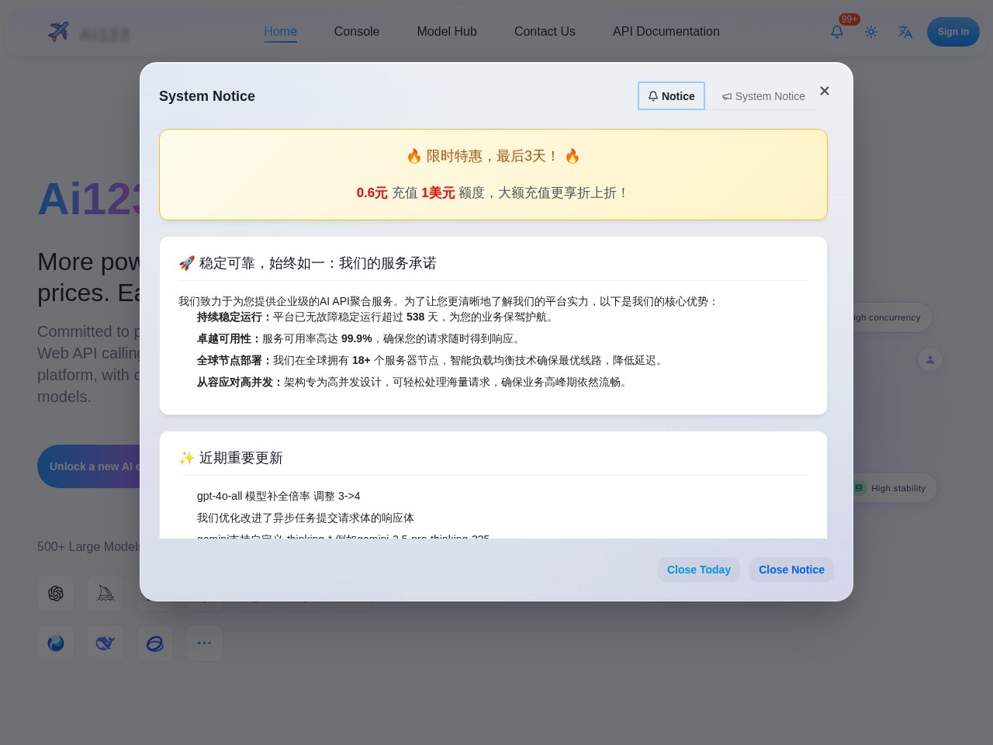Click the blue swirl model logo icon
Viewport: 993px width, 745px height.
[56, 643]
